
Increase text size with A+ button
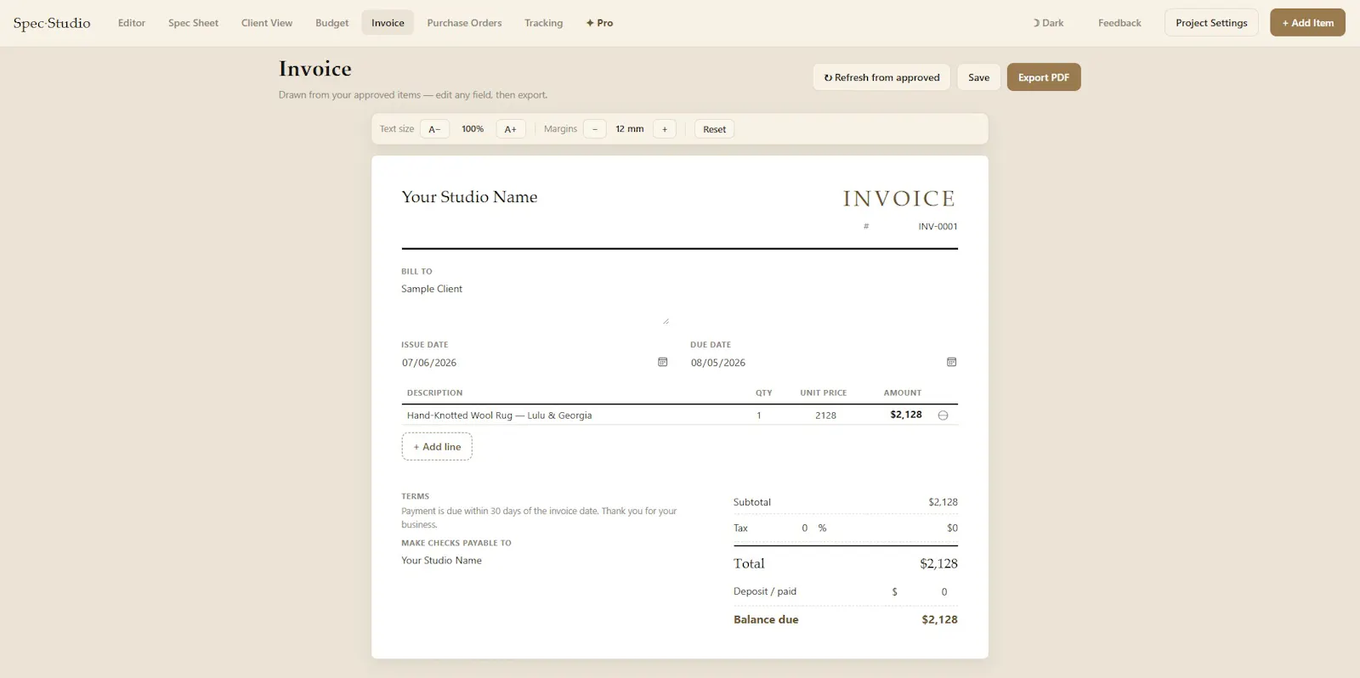[x=510, y=129]
